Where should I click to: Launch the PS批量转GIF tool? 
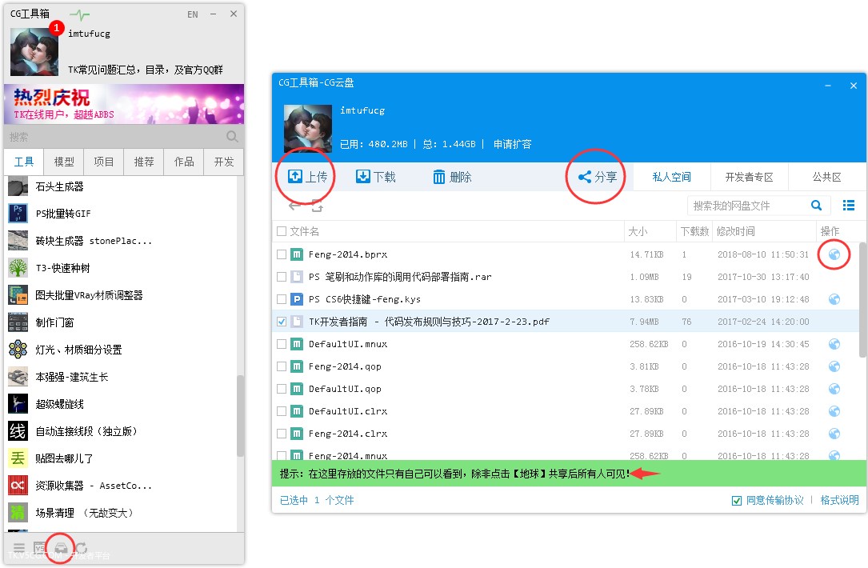62,214
